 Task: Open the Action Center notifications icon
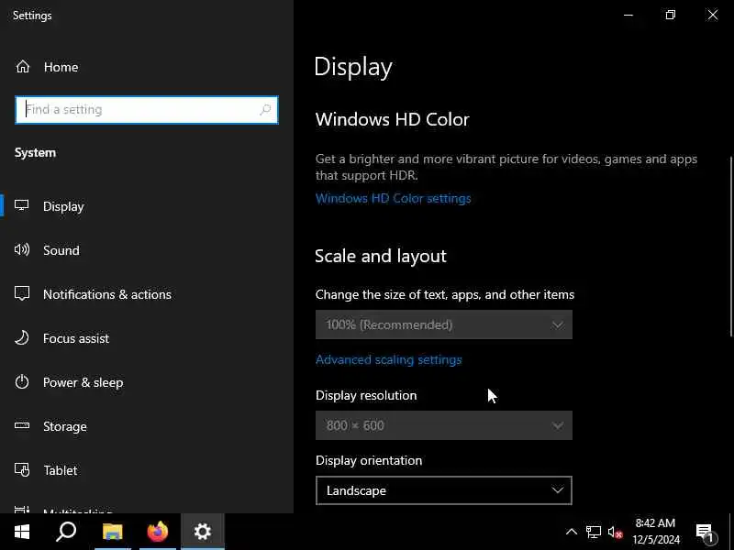pos(705,533)
